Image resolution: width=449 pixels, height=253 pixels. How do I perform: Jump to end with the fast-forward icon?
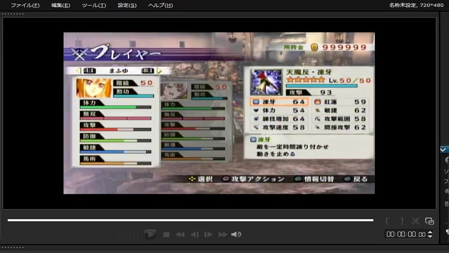click(x=223, y=235)
